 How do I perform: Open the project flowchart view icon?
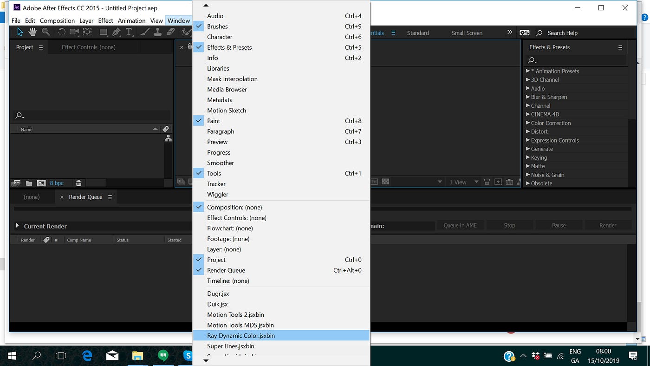[x=168, y=138]
